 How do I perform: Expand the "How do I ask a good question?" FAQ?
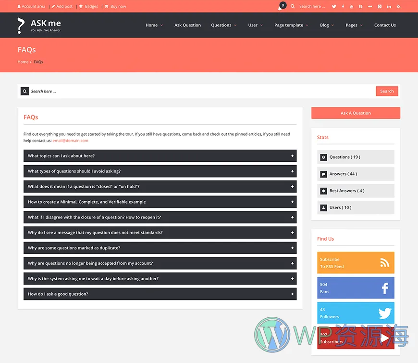coord(160,294)
